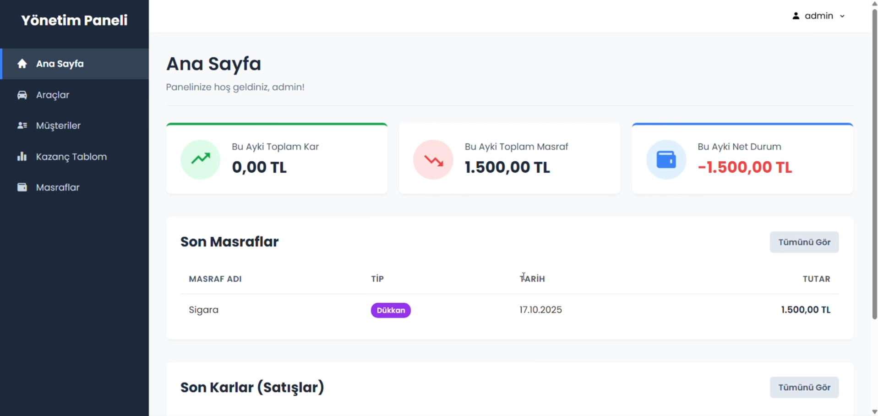Click the red downward trend expense icon
Image resolution: width=878 pixels, height=416 pixels.
pos(433,159)
